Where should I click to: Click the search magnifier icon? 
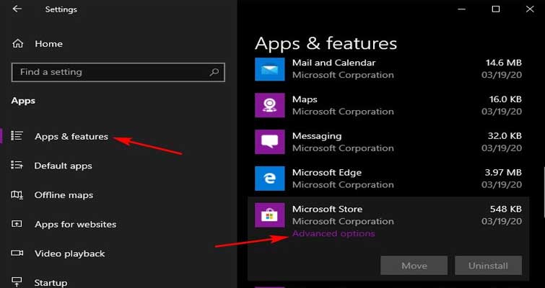pos(214,72)
